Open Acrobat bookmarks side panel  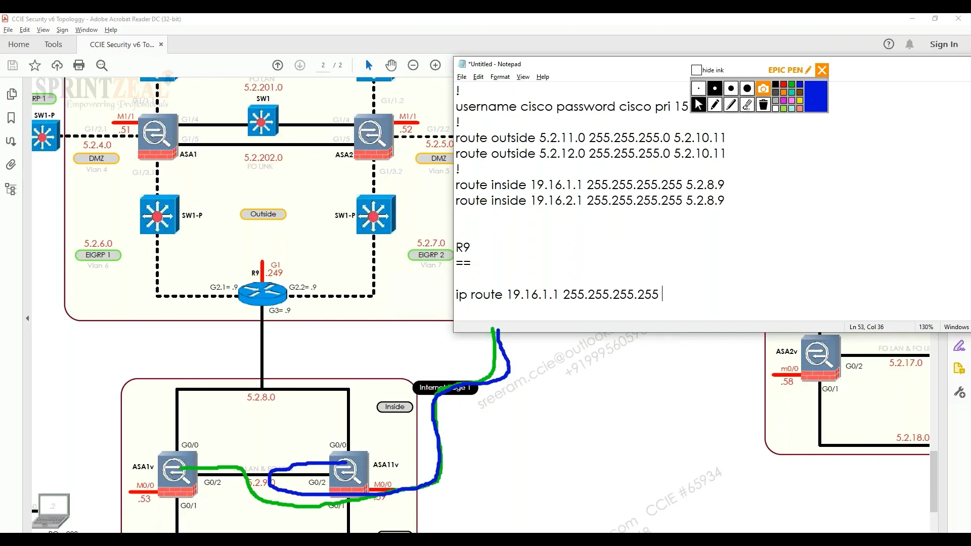click(x=11, y=118)
